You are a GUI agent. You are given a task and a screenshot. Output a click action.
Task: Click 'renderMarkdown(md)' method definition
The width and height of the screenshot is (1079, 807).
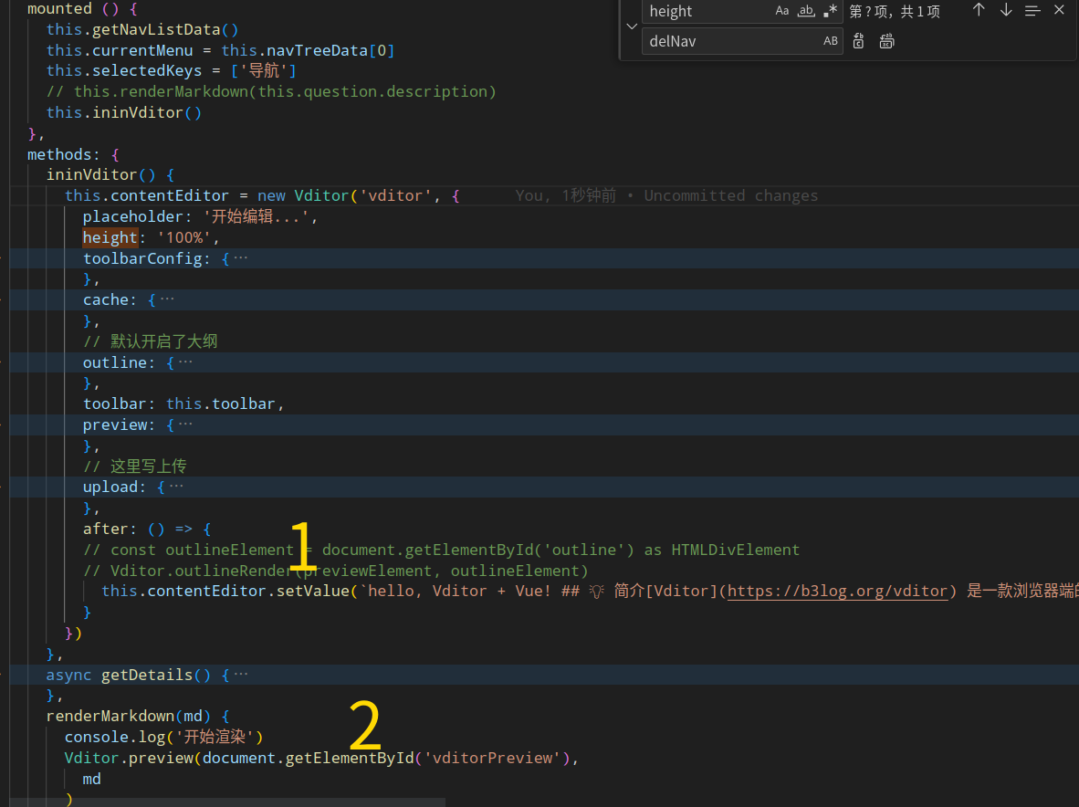point(129,717)
